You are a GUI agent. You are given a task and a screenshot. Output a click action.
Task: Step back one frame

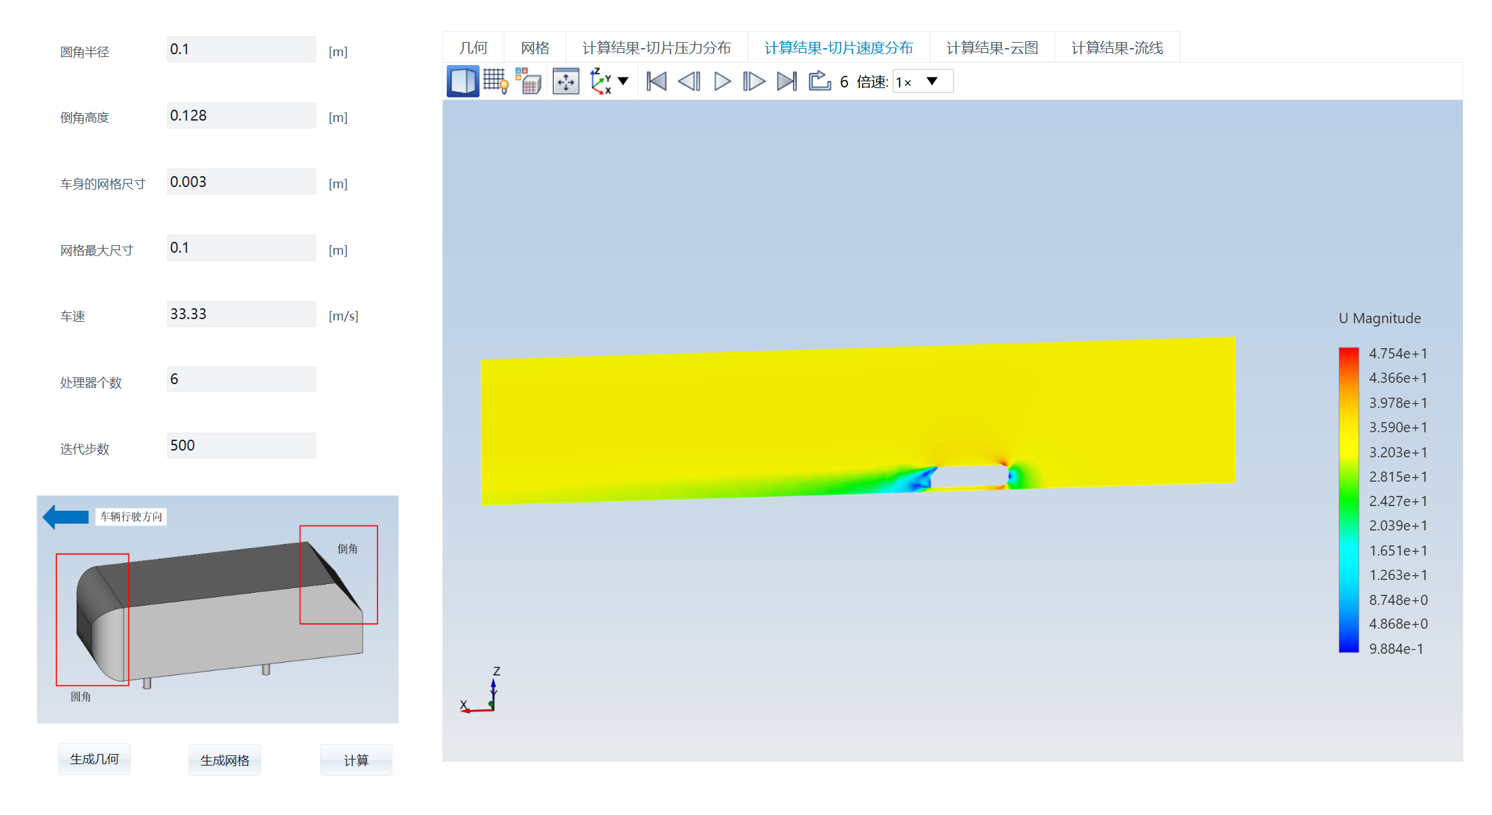coord(689,82)
